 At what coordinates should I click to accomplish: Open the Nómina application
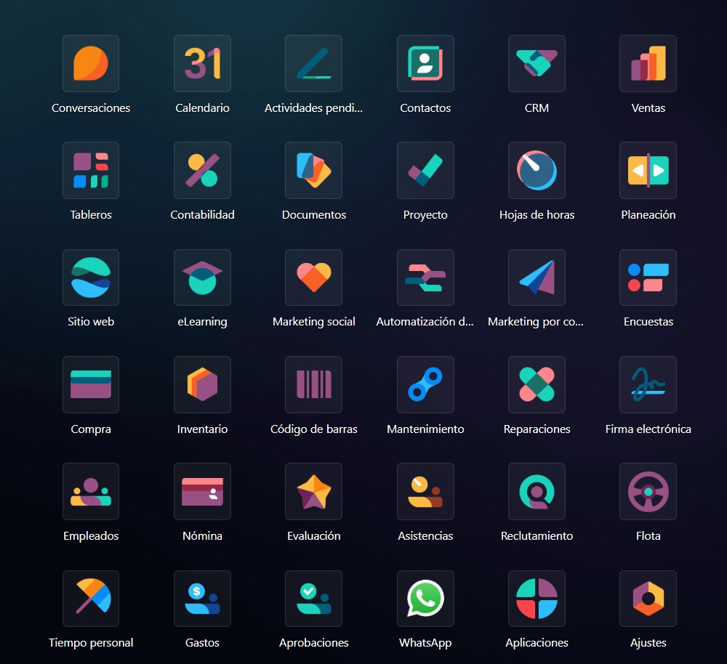pyautogui.click(x=202, y=491)
